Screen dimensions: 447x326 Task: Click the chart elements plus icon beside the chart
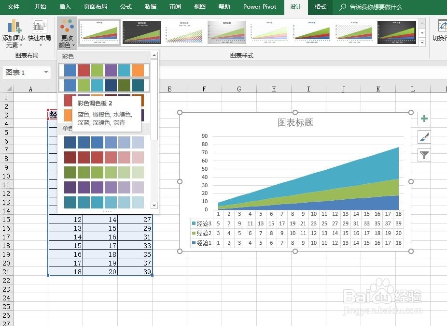(x=424, y=118)
